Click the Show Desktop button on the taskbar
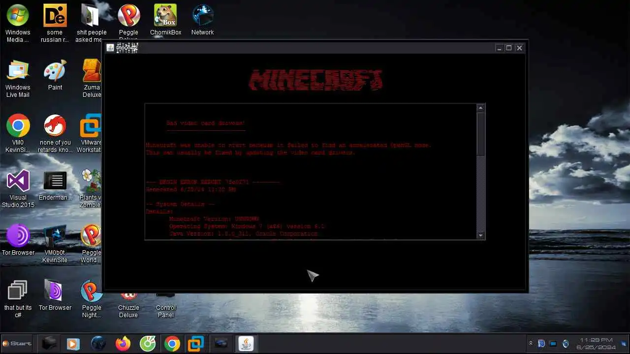 (624, 344)
